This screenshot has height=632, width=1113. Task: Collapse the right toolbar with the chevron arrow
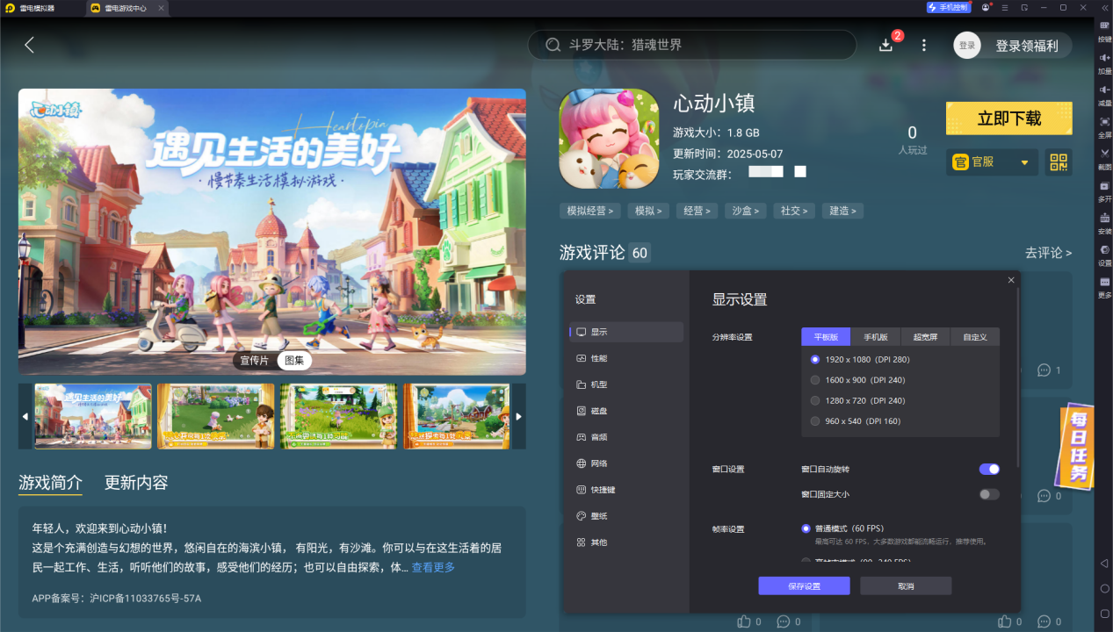1104,8
